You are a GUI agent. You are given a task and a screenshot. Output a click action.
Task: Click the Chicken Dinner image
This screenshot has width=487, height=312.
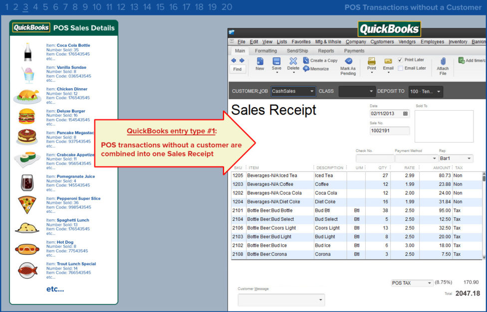point(27,96)
